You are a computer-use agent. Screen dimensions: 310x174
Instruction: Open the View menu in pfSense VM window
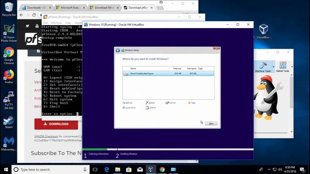click(68, 23)
